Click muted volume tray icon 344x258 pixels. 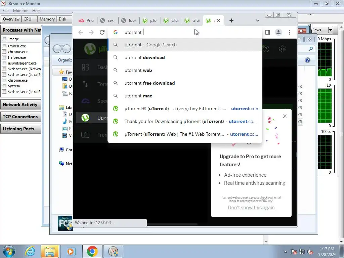click(310, 252)
